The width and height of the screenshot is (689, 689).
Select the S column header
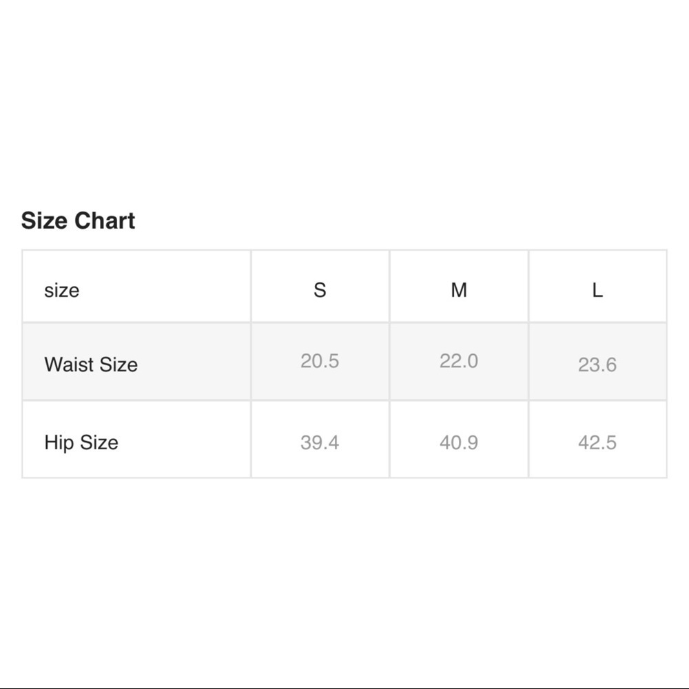coord(320,289)
